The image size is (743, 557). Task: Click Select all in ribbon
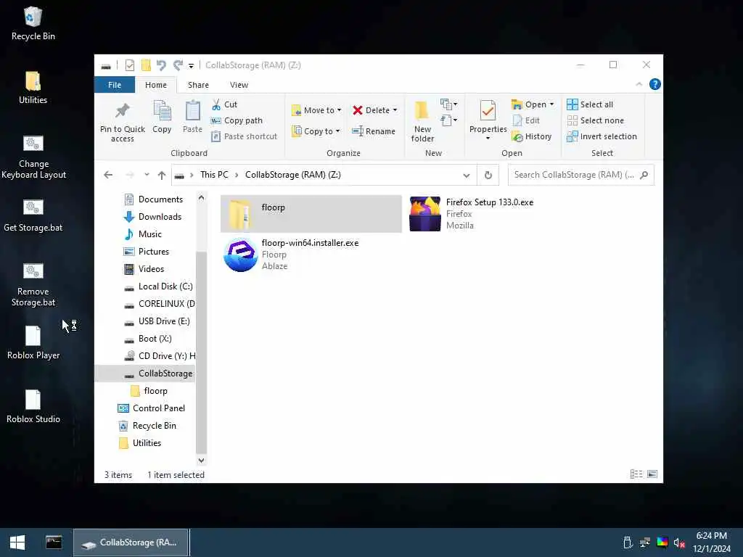(590, 104)
